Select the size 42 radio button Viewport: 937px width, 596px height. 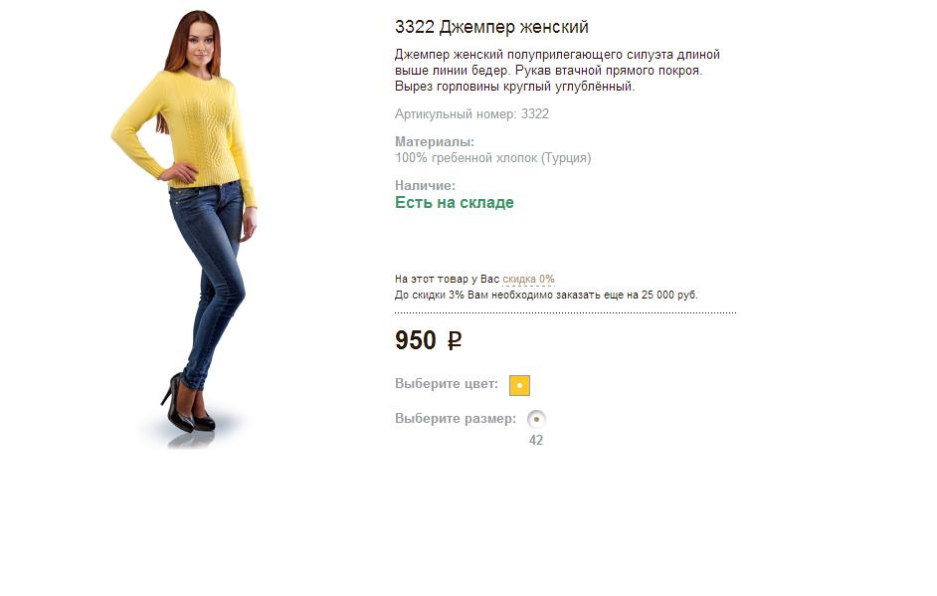point(536,419)
